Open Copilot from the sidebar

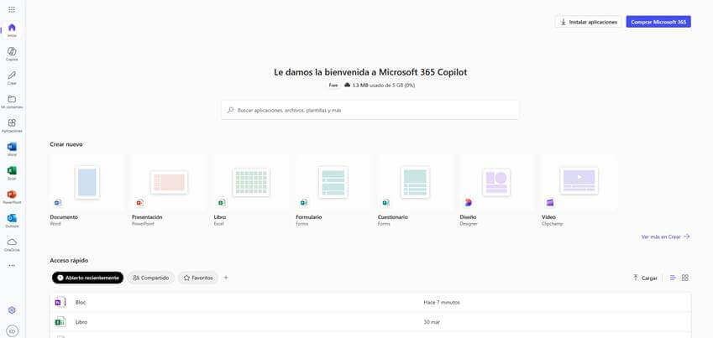12,53
